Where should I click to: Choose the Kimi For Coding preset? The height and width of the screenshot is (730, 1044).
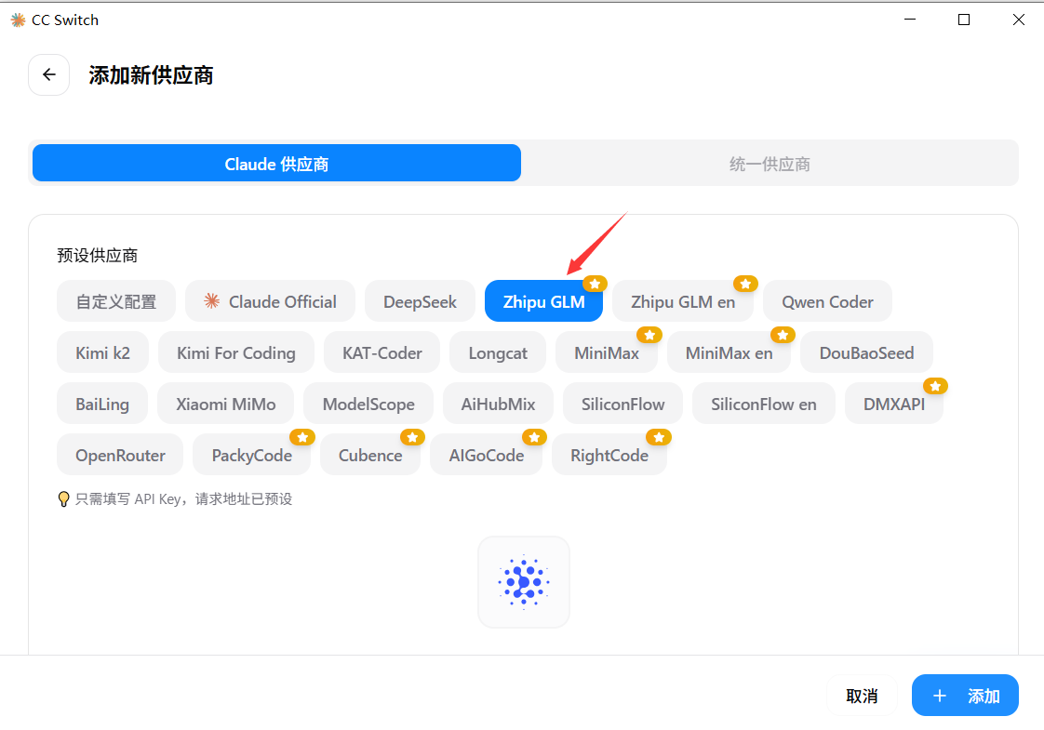(x=235, y=352)
